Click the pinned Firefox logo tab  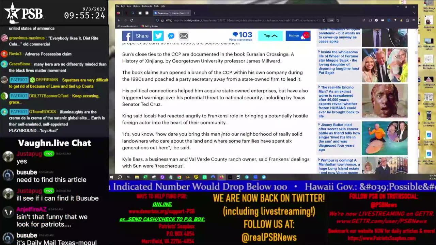118,13
